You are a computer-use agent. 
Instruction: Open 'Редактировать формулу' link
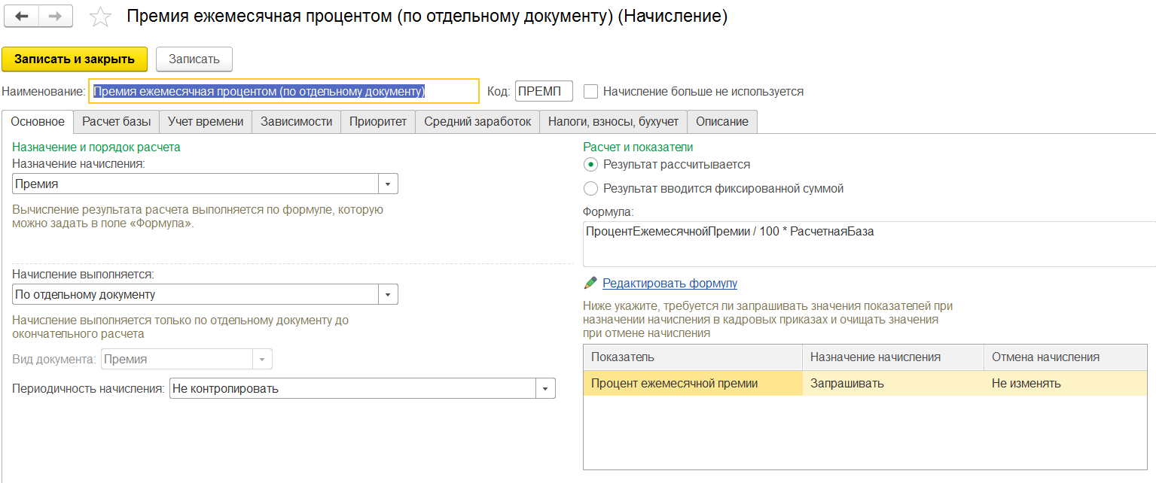pyautogui.click(x=670, y=284)
